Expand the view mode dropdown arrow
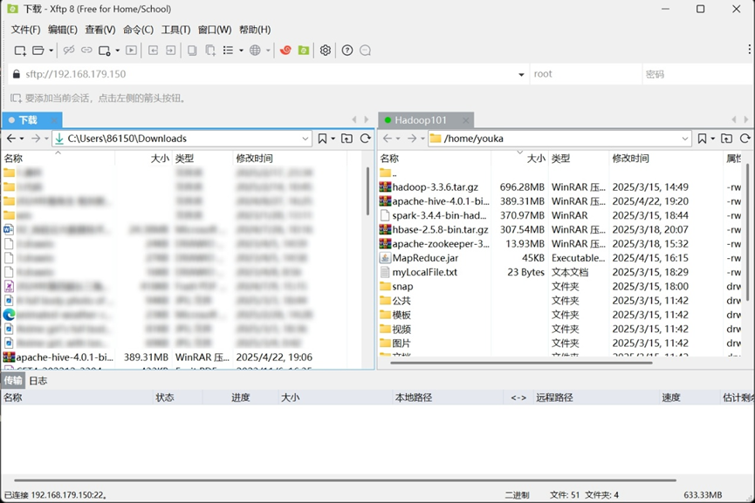755x503 pixels. pyautogui.click(x=241, y=50)
